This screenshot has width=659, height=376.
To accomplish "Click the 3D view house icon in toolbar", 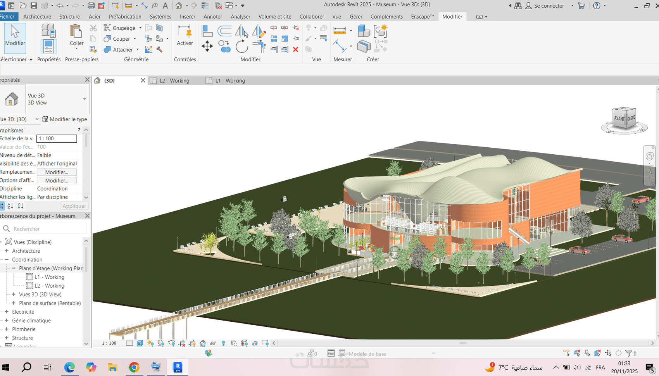I will coord(179,5).
